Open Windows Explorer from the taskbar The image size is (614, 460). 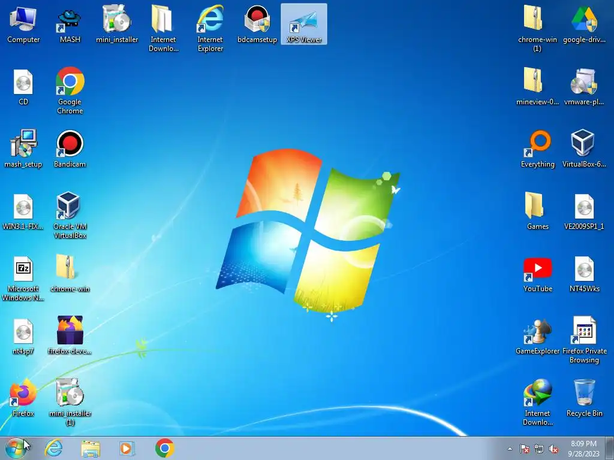91,448
